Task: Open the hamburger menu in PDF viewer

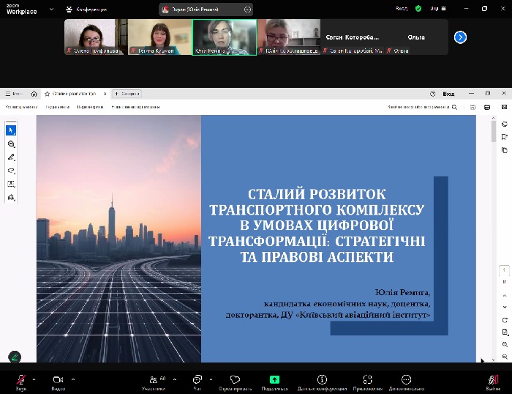Action: click(9, 94)
